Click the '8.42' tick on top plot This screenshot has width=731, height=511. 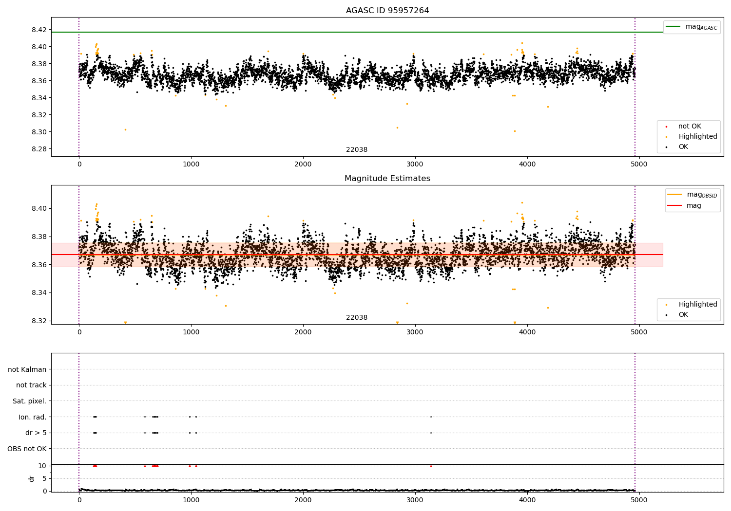(39, 30)
